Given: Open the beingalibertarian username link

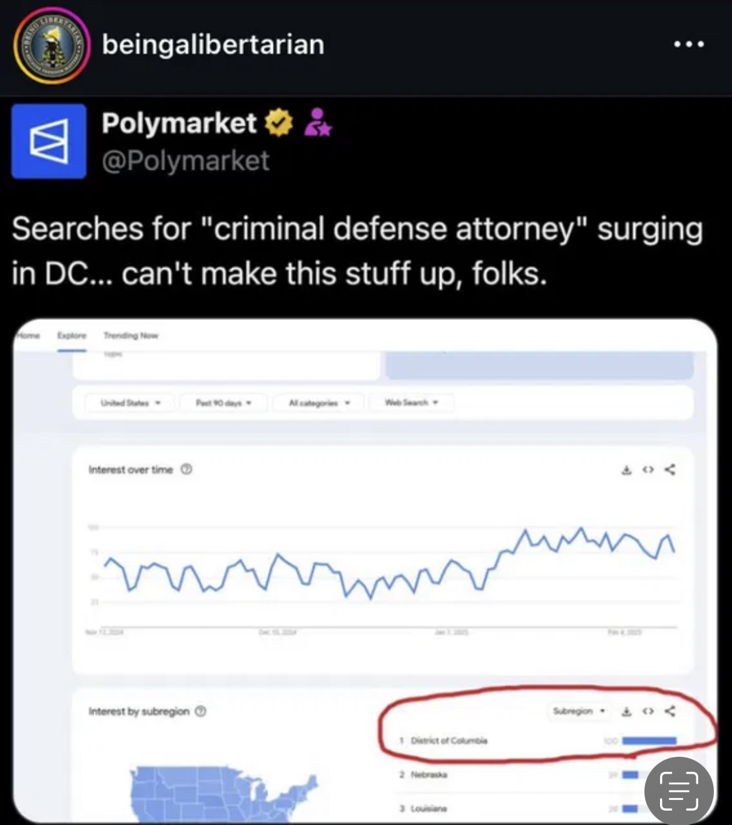Looking at the screenshot, I should pyautogui.click(x=213, y=44).
